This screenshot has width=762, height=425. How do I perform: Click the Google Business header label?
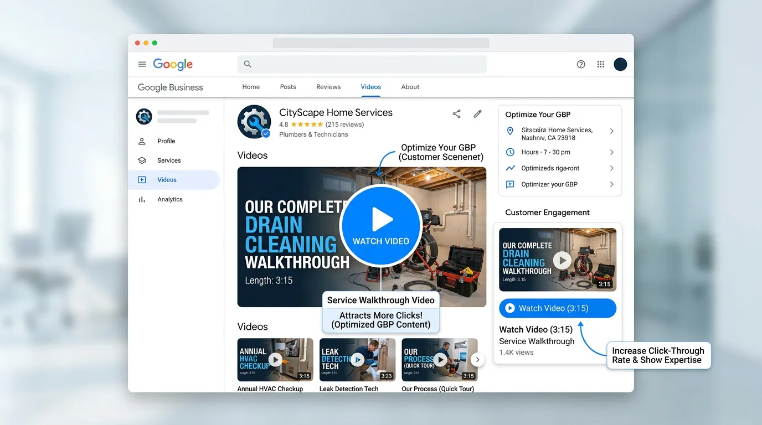pos(170,87)
